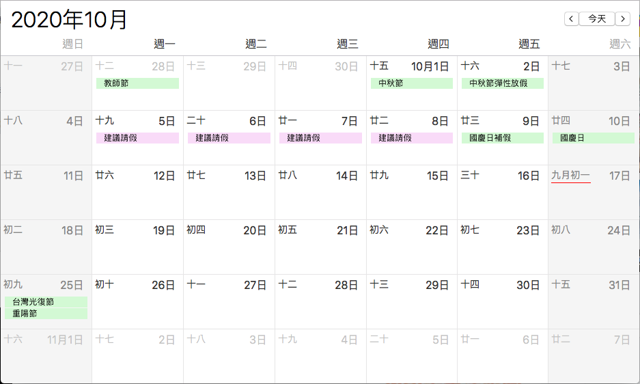Click the 11月1日 day cell
This screenshot has width=640, height=384.
(46, 356)
